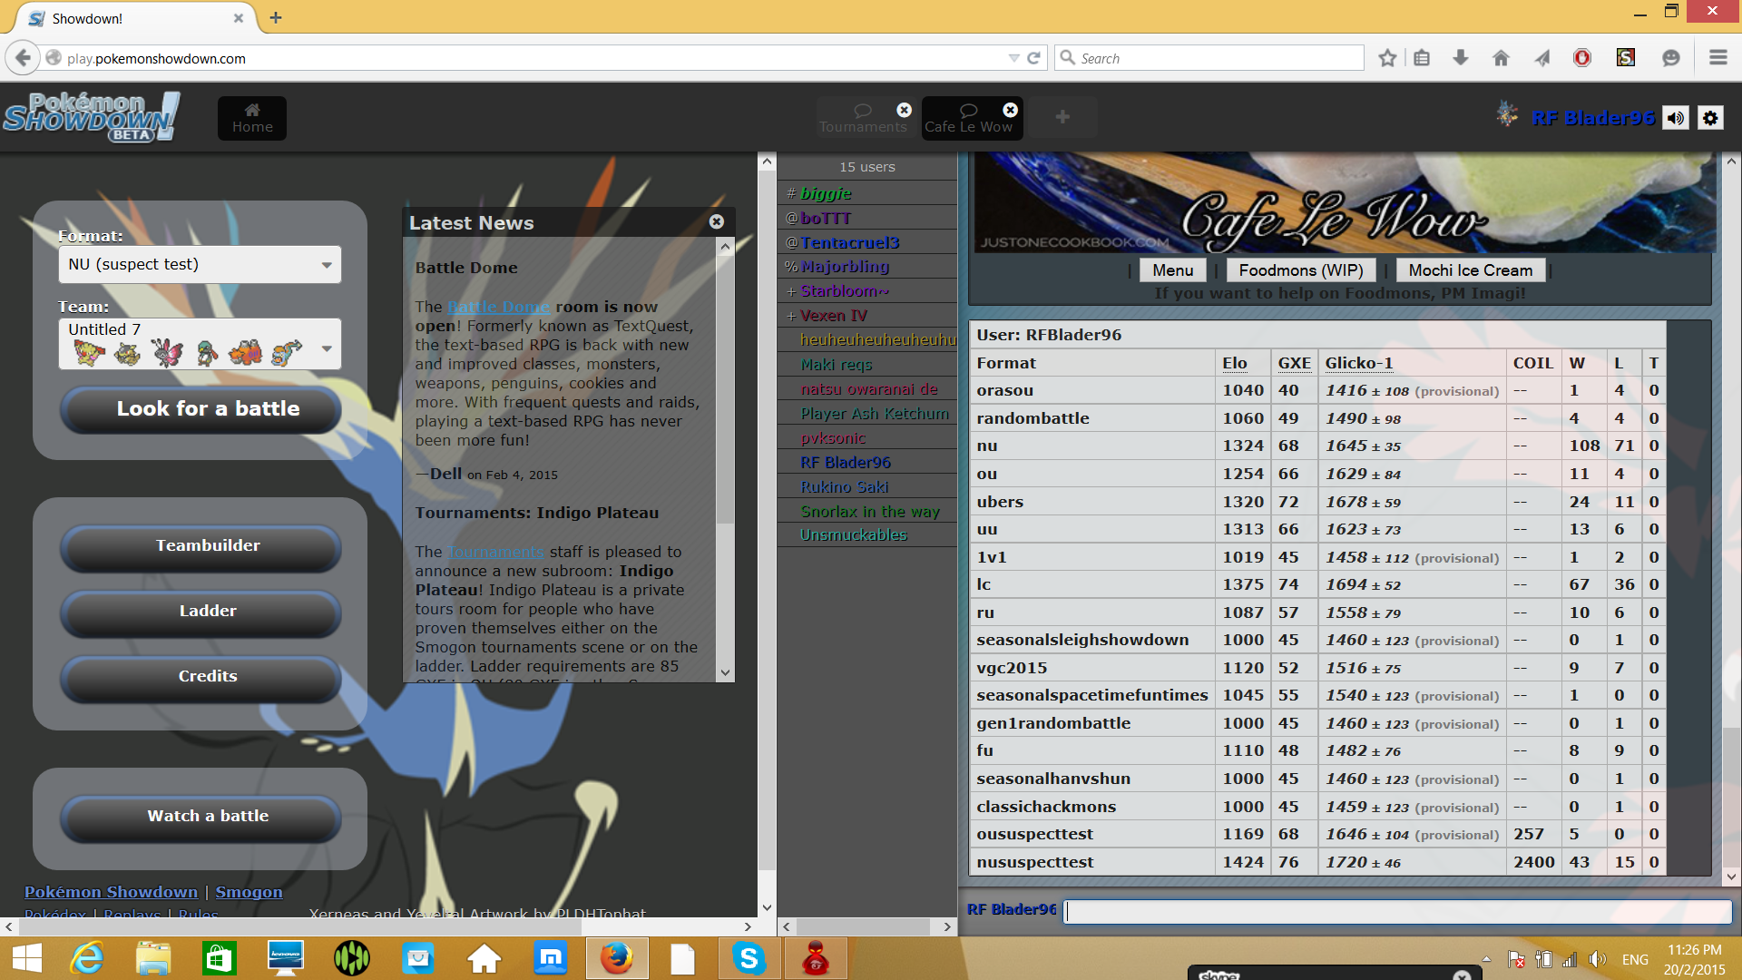Screen dimensions: 1742x980
Task: Click the RF Blader96 username in header
Action: 1593,118
